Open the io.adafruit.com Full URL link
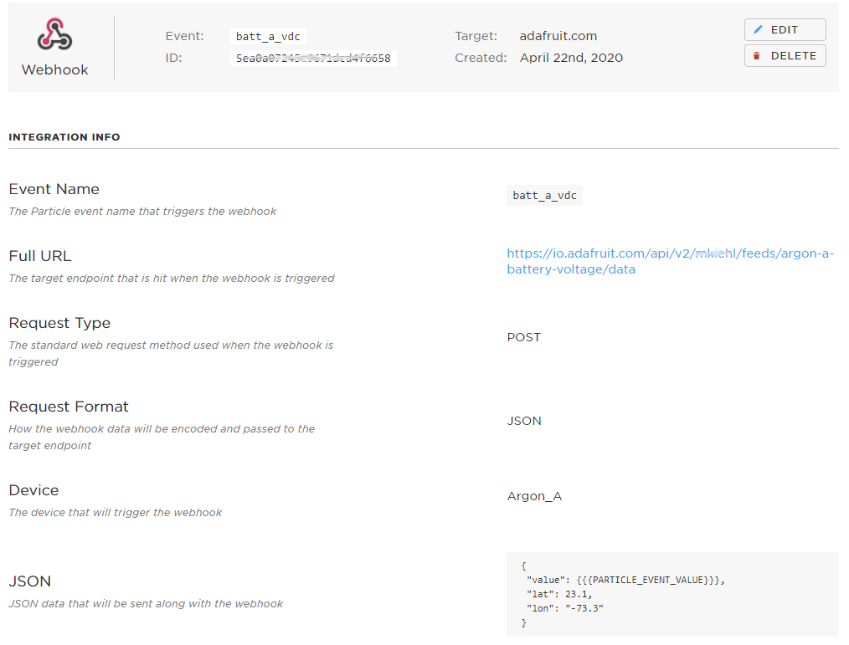The width and height of the screenshot is (849, 645). coord(670,261)
